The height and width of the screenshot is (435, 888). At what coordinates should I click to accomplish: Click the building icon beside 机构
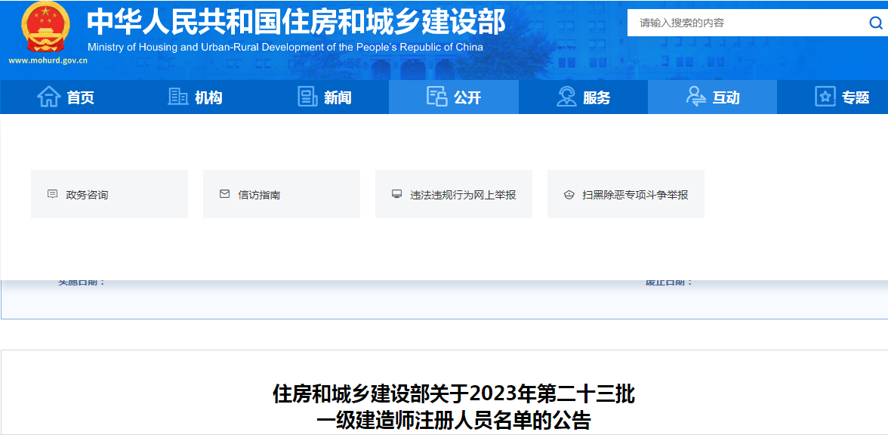tap(178, 97)
